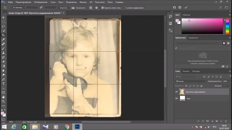Click the foreground color swatch in Color panel
This screenshot has width=232, height=130.
177,21
